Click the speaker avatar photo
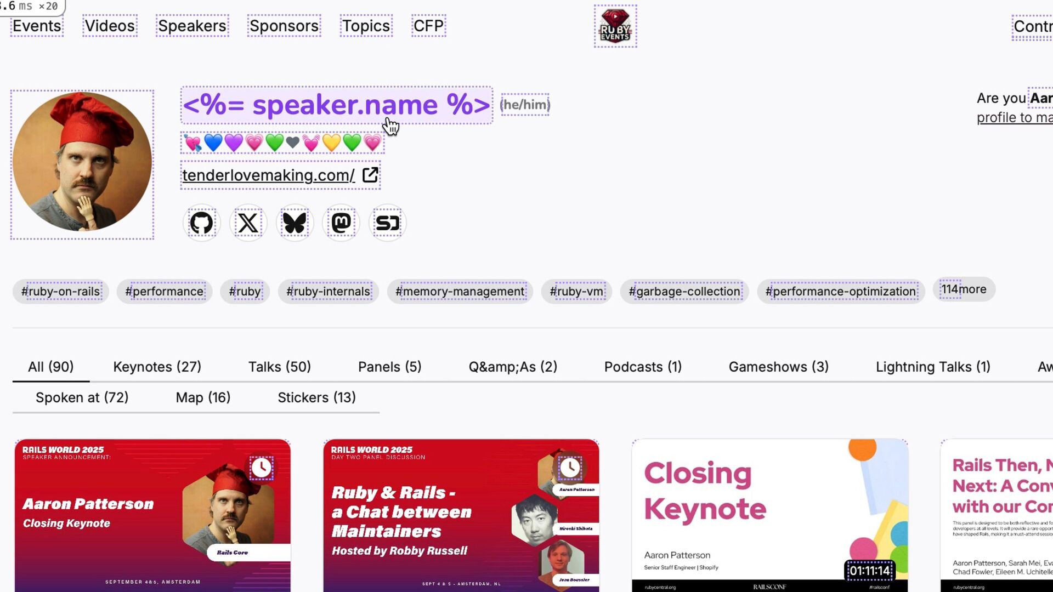Image resolution: width=1053 pixels, height=592 pixels. (x=82, y=162)
